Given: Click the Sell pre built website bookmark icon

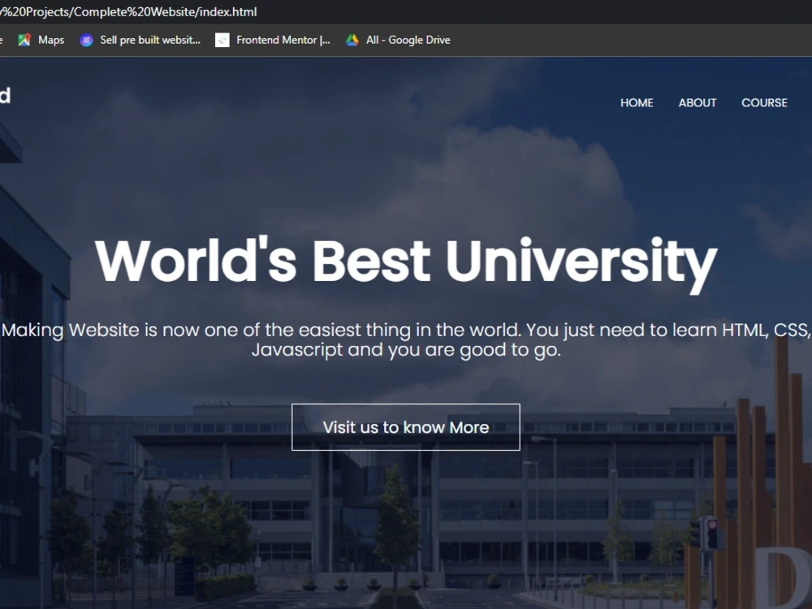Looking at the screenshot, I should (86, 40).
